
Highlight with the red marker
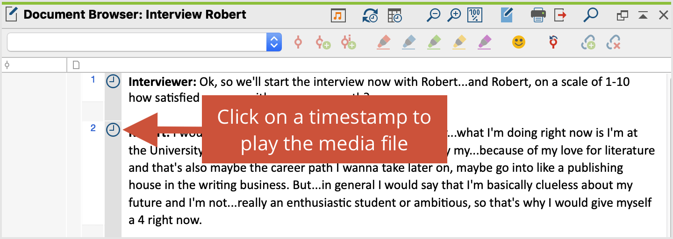[x=383, y=42]
